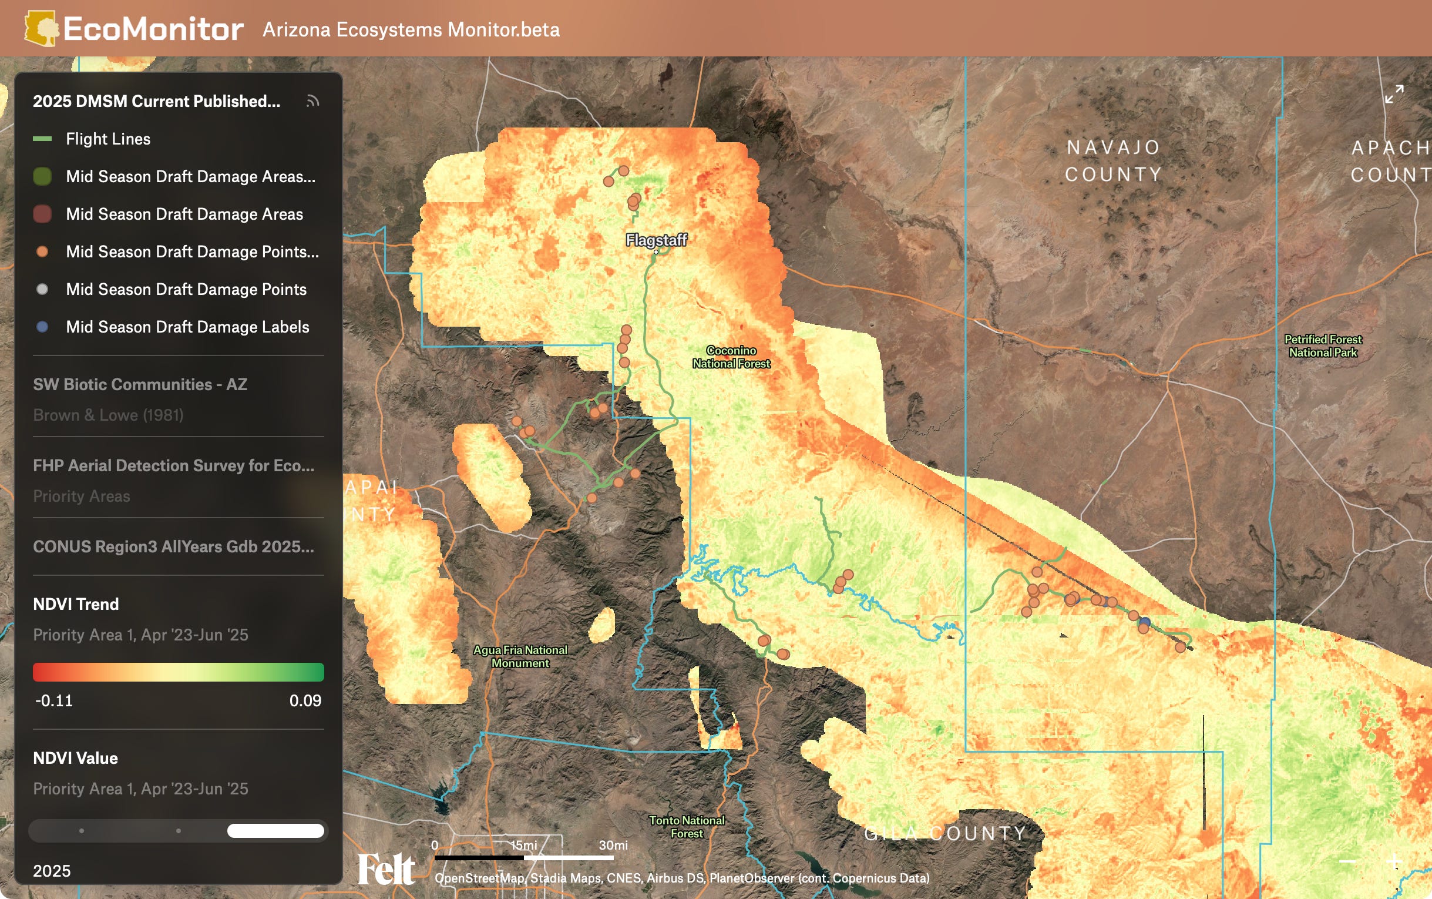The width and height of the screenshot is (1432, 899).
Task: Show the CONUS Region3 AllYears Gdb 2025 layer
Action: 173,546
